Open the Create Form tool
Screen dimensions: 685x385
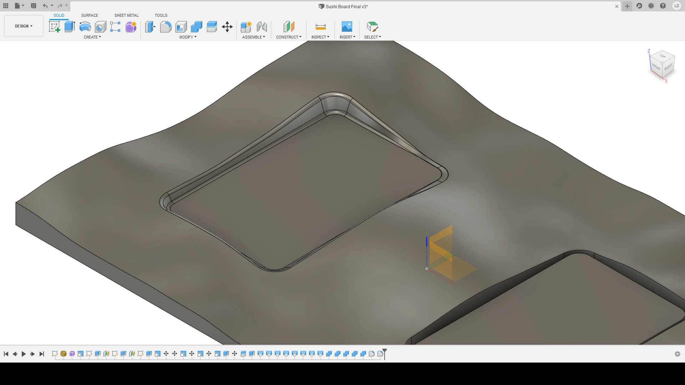[131, 26]
